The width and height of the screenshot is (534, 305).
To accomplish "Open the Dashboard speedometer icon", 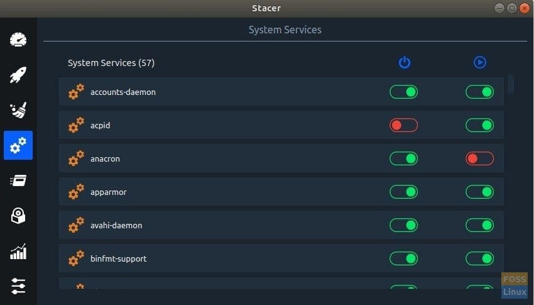I will click(18, 40).
